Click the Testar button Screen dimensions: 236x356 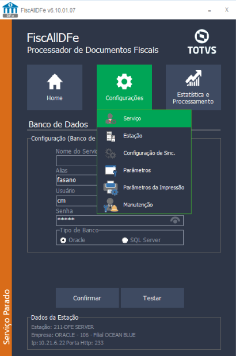(153, 298)
